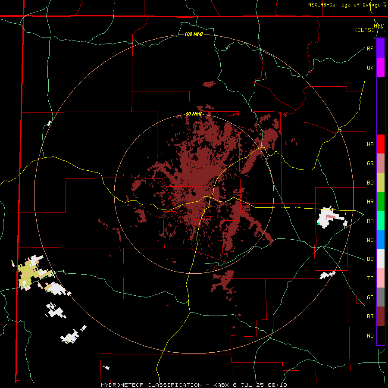The width and height of the screenshot is (388, 388).
Task: Pick the WS blue legend swatch
Action: (381, 240)
